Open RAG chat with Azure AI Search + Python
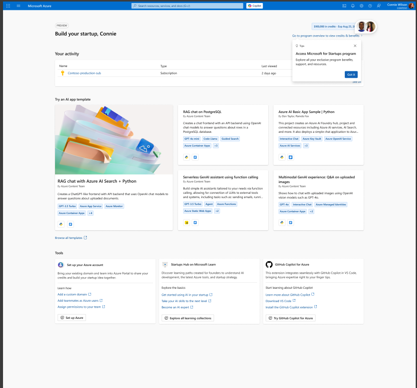Viewport: 417px width, 388px height. pyautogui.click(x=97, y=181)
